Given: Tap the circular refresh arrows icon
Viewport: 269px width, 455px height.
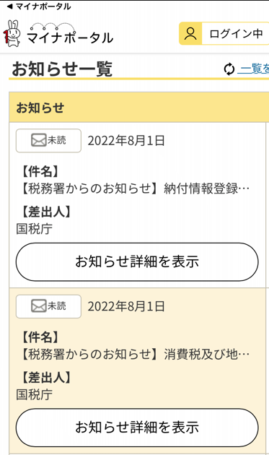Looking at the screenshot, I should point(229,69).
